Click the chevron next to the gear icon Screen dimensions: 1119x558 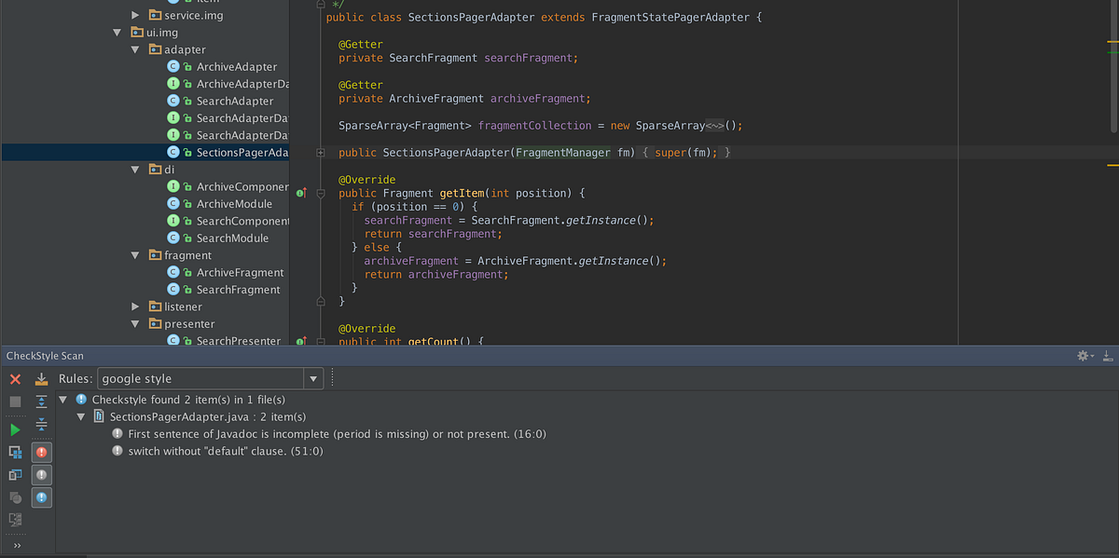coord(1091,355)
